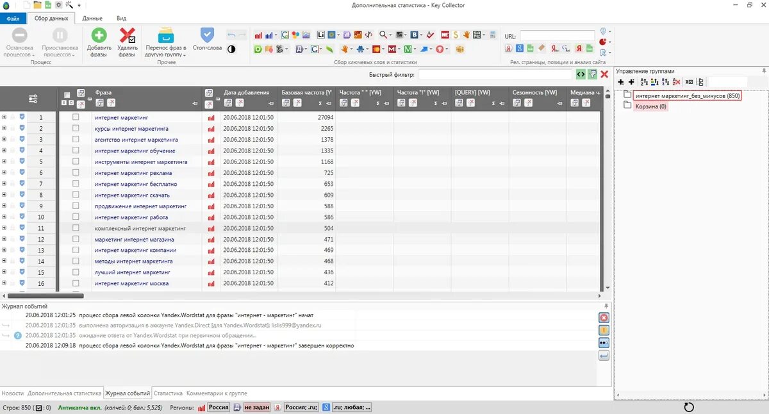Viewport: 769px width, 414px height.
Task: Click the A-Z with red X sort reset icon
Action: coord(675,82)
